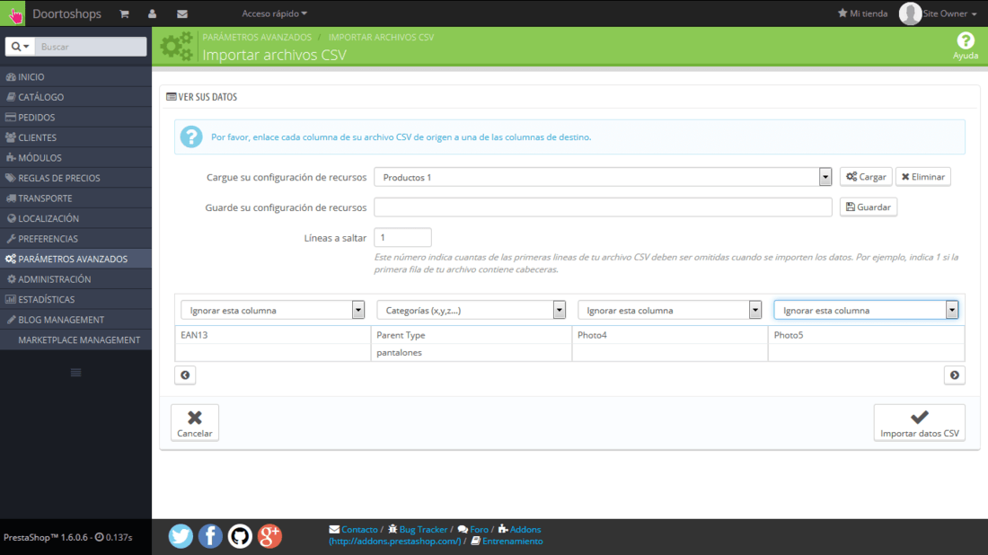Open the Site Owner account menu
Screen dimensions: 988x555
click(x=949, y=13)
